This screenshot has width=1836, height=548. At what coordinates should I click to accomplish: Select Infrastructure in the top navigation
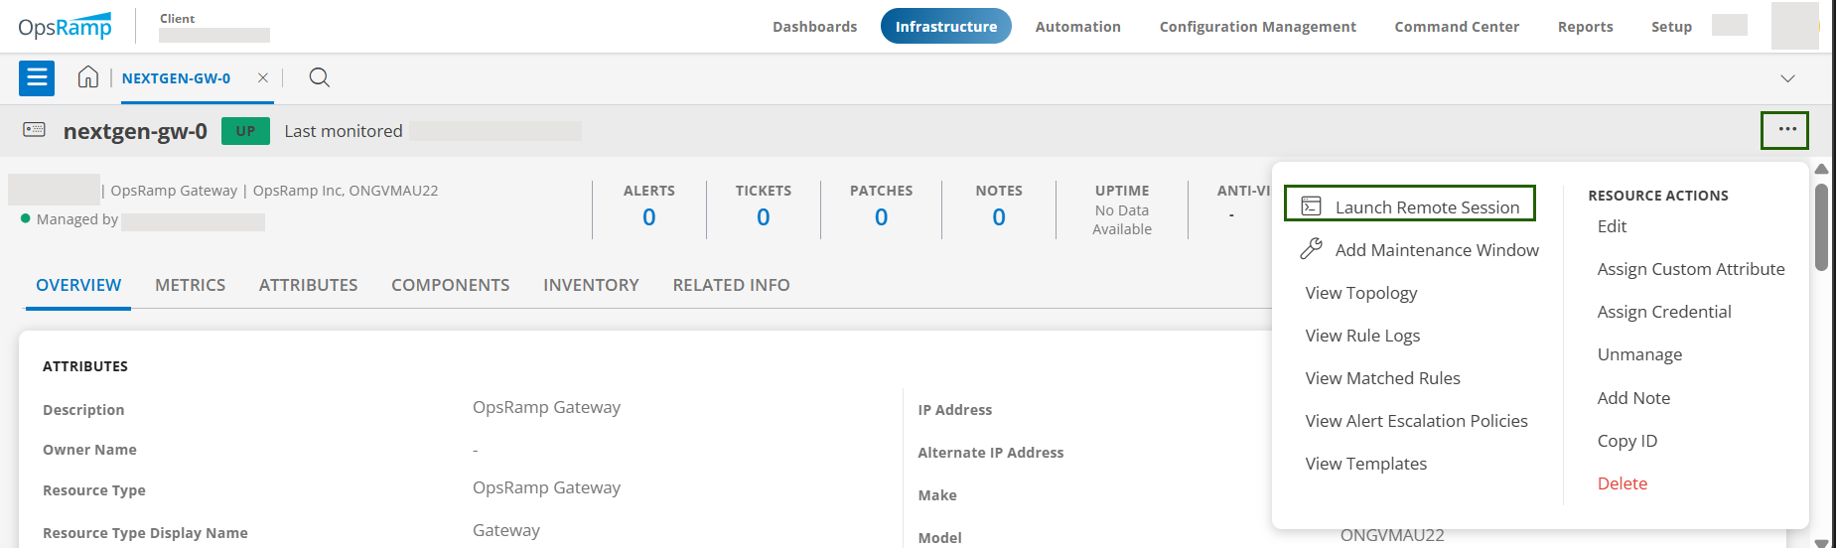click(945, 27)
